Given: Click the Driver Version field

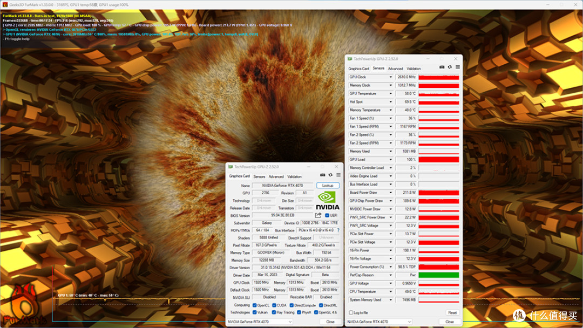Looking at the screenshot, I should [x=296, y=268].
